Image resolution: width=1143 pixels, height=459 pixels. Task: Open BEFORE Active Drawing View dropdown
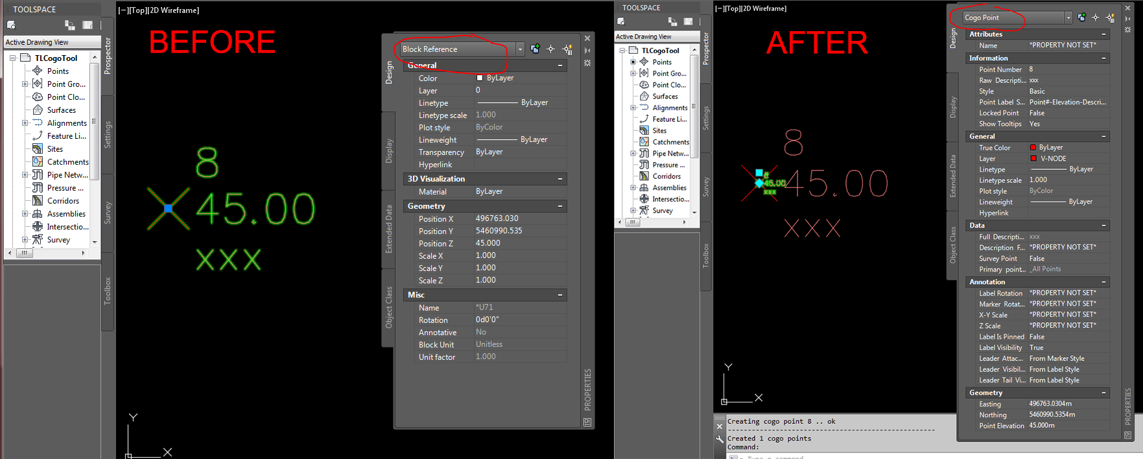click(x=52, y=42)
